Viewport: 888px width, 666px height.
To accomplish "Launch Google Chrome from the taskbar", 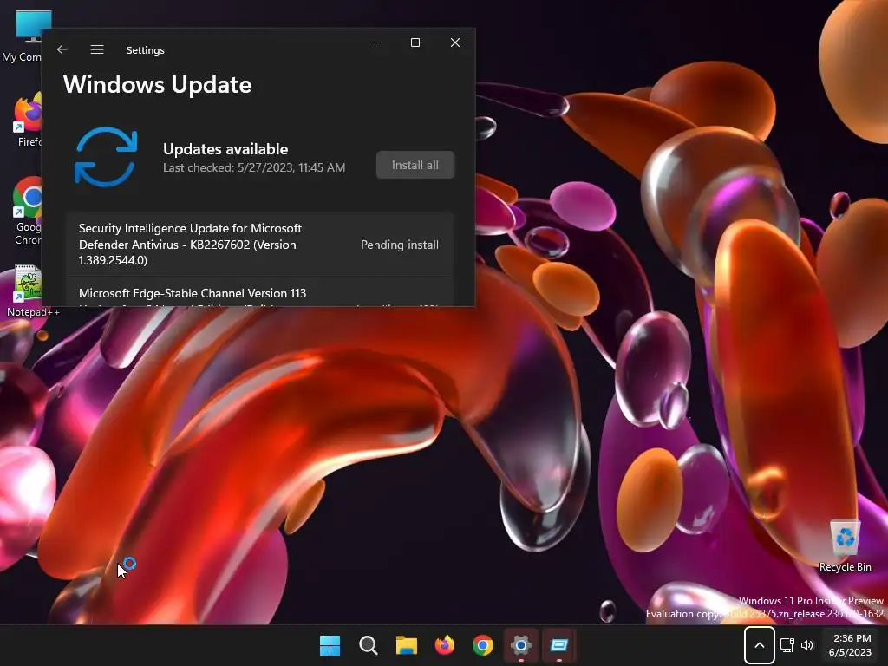I will (x=482, y=645).
